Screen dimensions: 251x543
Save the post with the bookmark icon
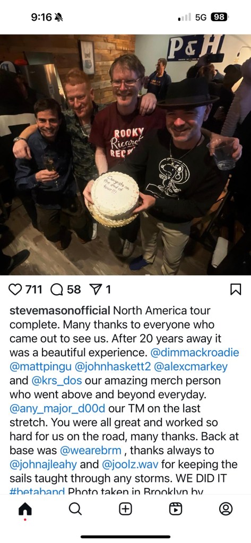(x=236, y=290)
